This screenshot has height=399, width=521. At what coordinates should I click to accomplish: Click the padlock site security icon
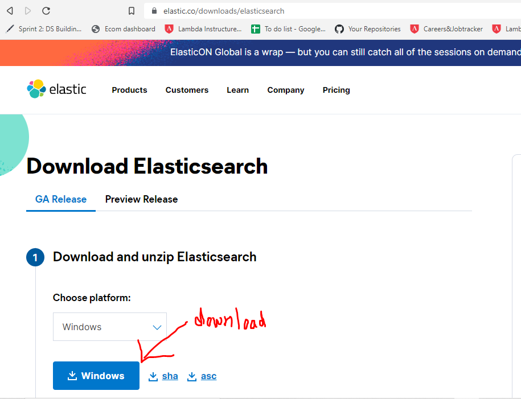tap(154, 11)
